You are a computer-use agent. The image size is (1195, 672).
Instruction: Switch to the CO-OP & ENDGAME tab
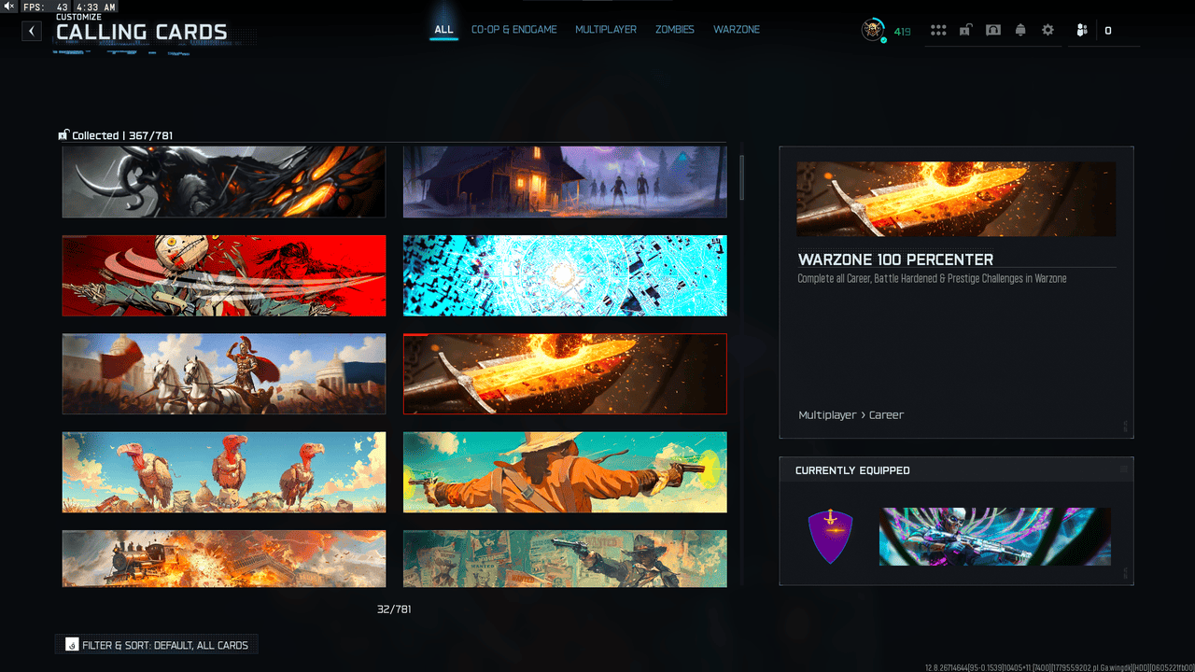click(x=513, y=30)
